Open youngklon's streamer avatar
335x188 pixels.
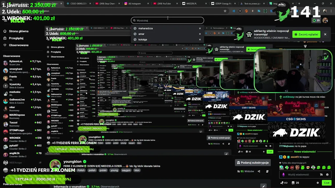tap(55, 166)
